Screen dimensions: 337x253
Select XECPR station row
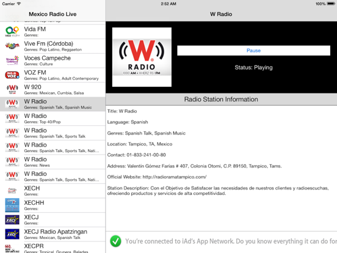point(53,248)
